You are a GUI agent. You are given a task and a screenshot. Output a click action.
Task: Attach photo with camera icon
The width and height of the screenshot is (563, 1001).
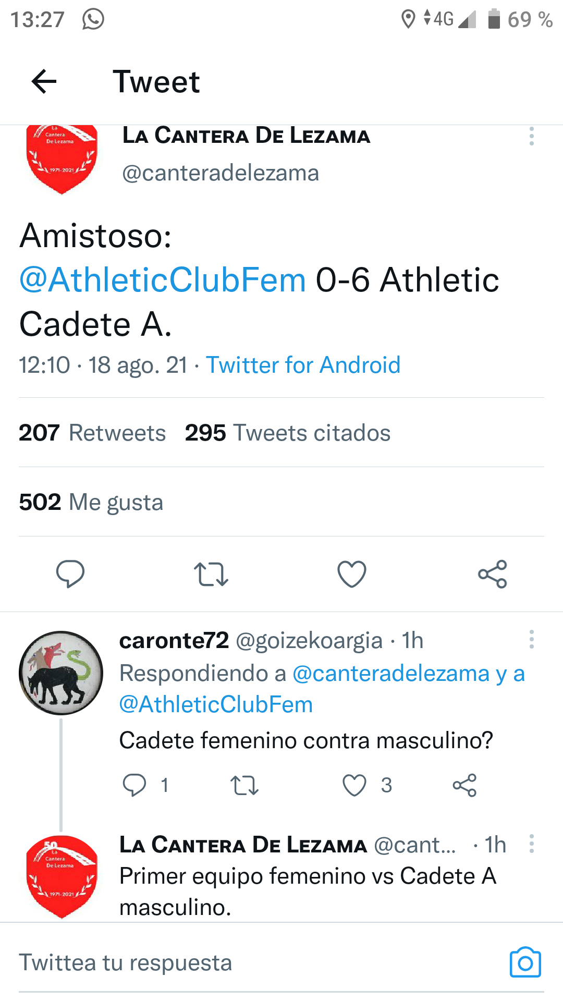pyautogui.click(x=525, y=962)
